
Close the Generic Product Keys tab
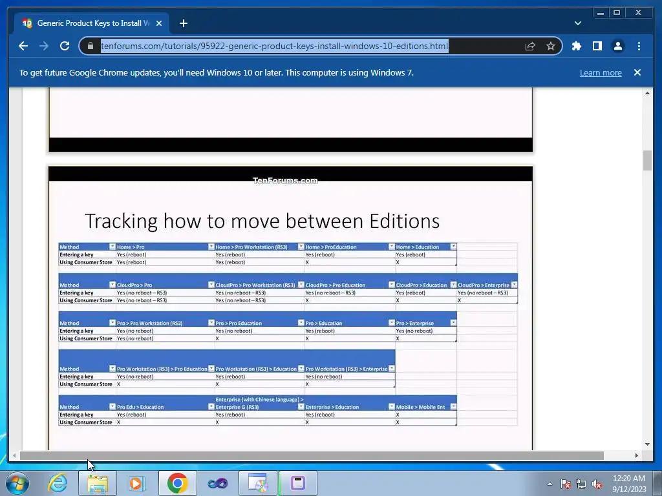[159, 23]
